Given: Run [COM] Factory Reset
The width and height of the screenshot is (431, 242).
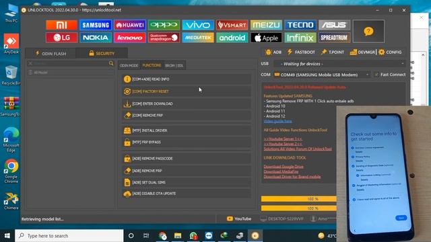Looking at the screenshot, I should coord(187,91).
